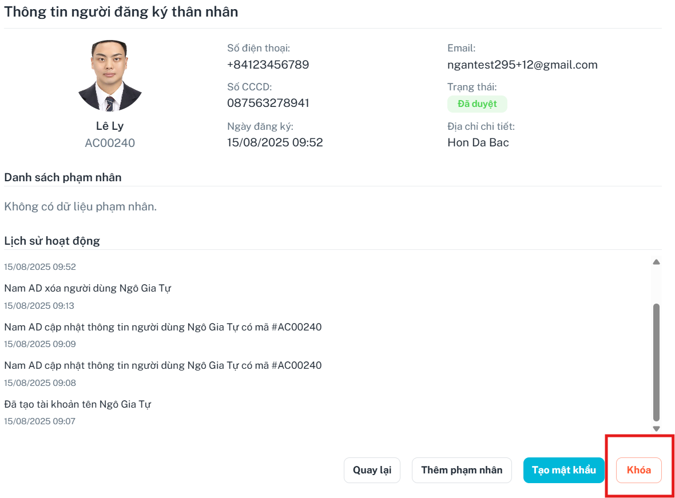
Task: Click the Khóa button
Action: click(638, 470)
